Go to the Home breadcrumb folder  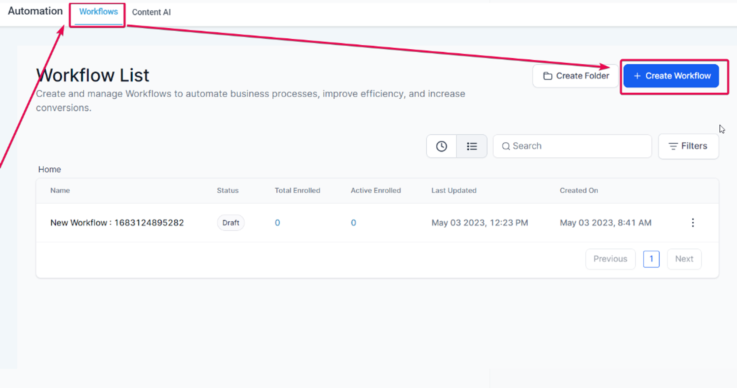(x=49, y=169)
